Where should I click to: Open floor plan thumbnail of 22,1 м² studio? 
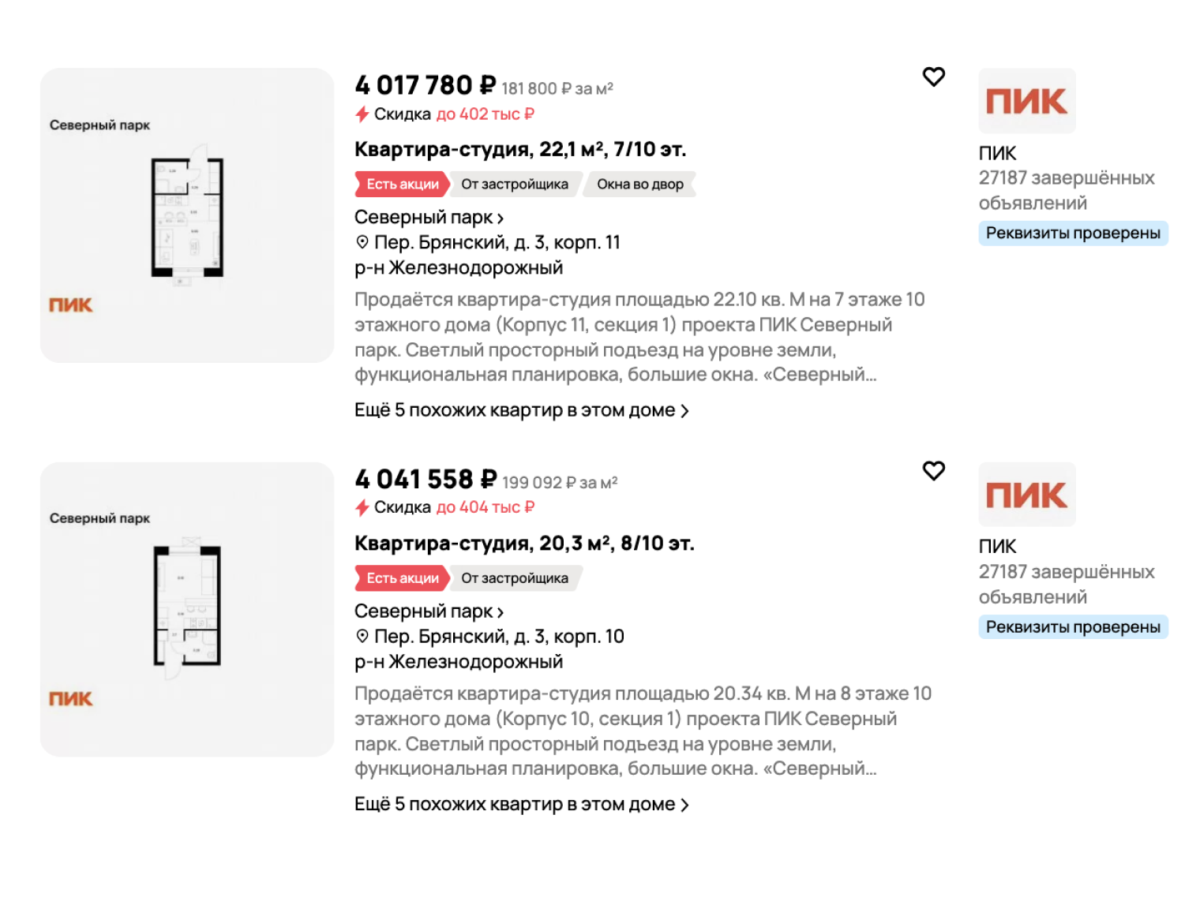pos(187,215)
